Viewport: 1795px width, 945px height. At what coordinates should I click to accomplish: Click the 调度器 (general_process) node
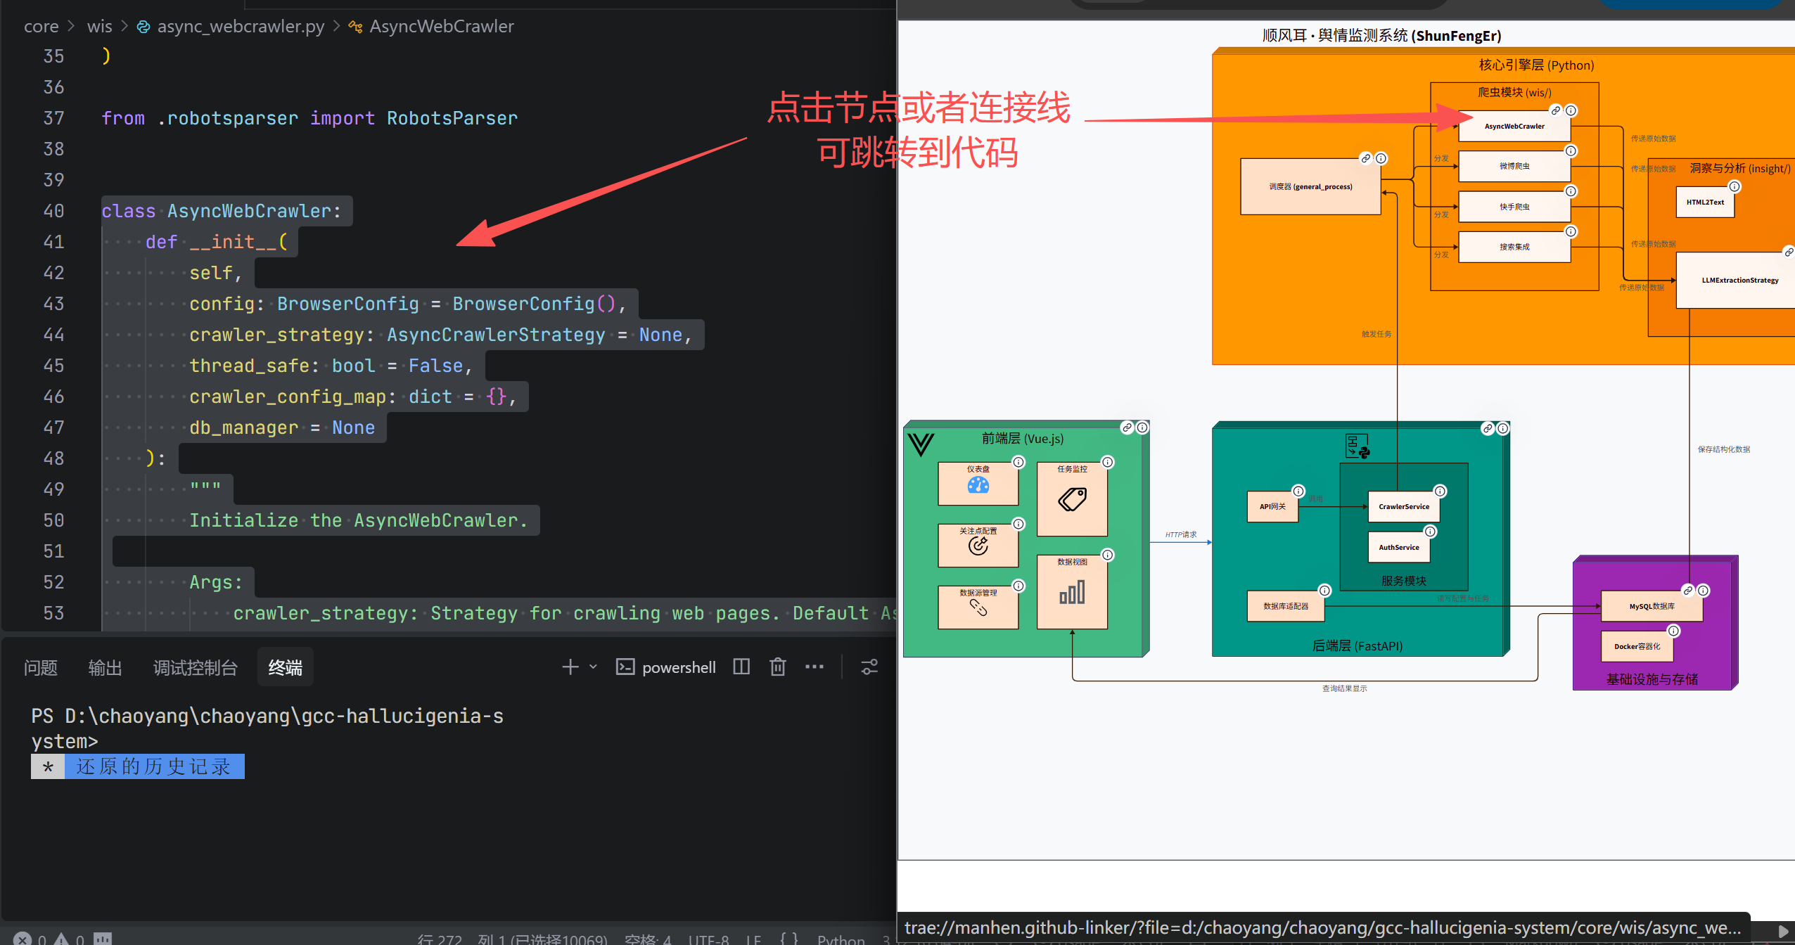point(1310,187)
